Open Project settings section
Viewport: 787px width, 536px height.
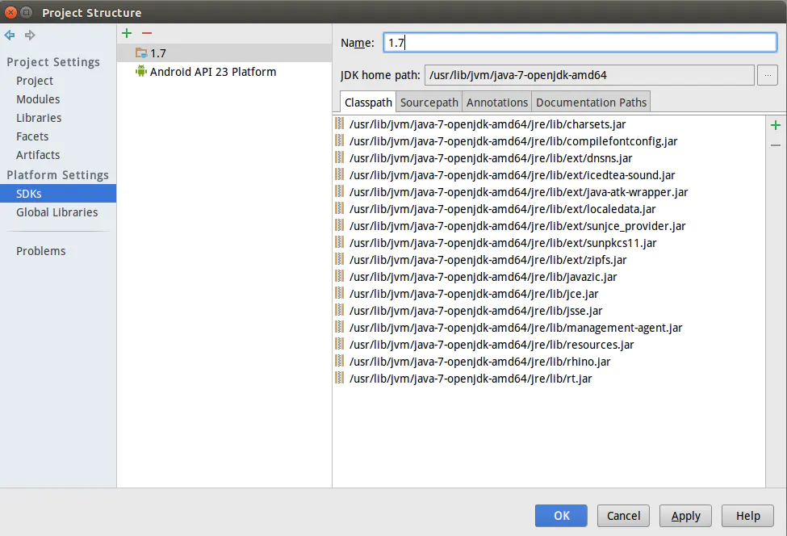(34, 80)
